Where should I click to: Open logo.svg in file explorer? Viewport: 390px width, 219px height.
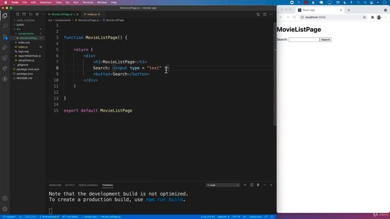(x=23, y=51)
